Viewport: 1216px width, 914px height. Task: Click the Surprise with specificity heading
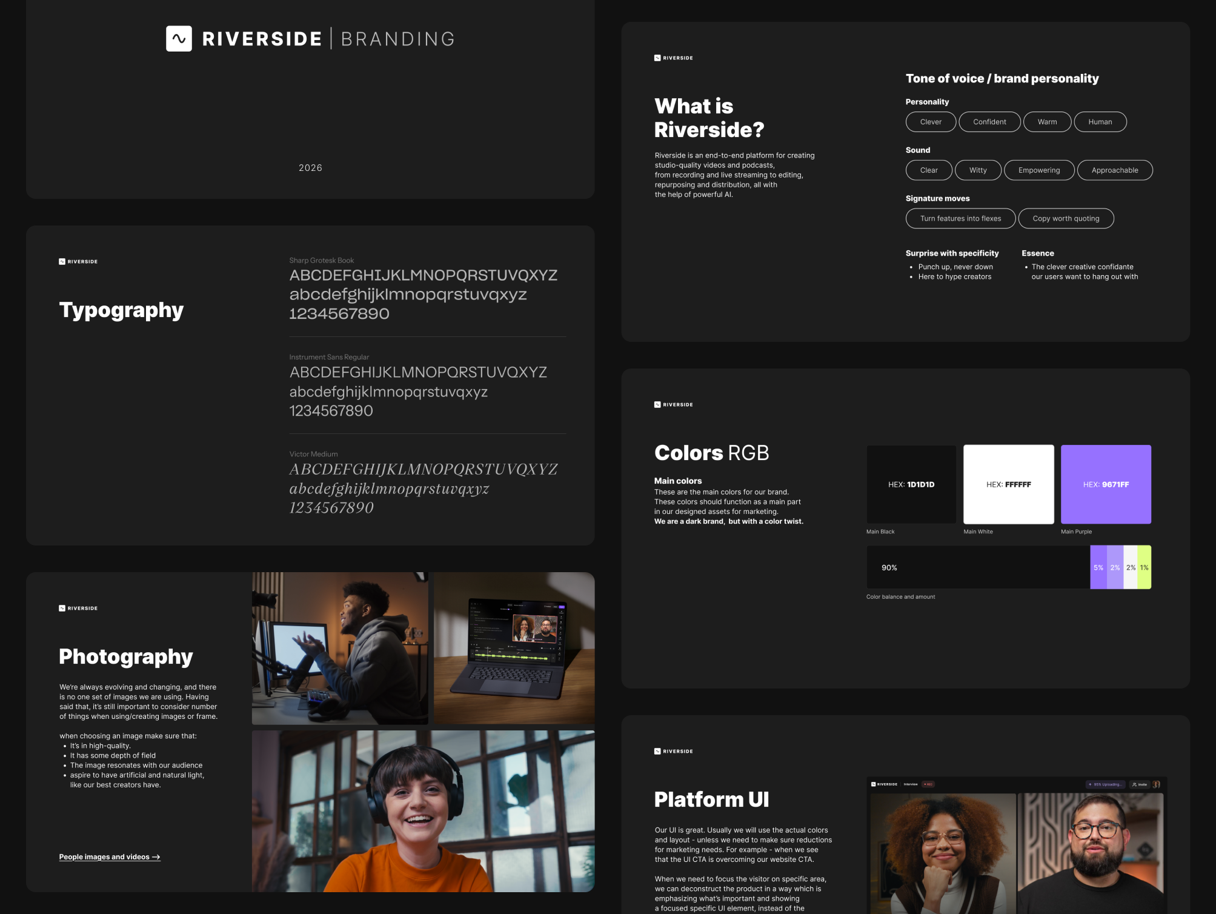point(952,253)
